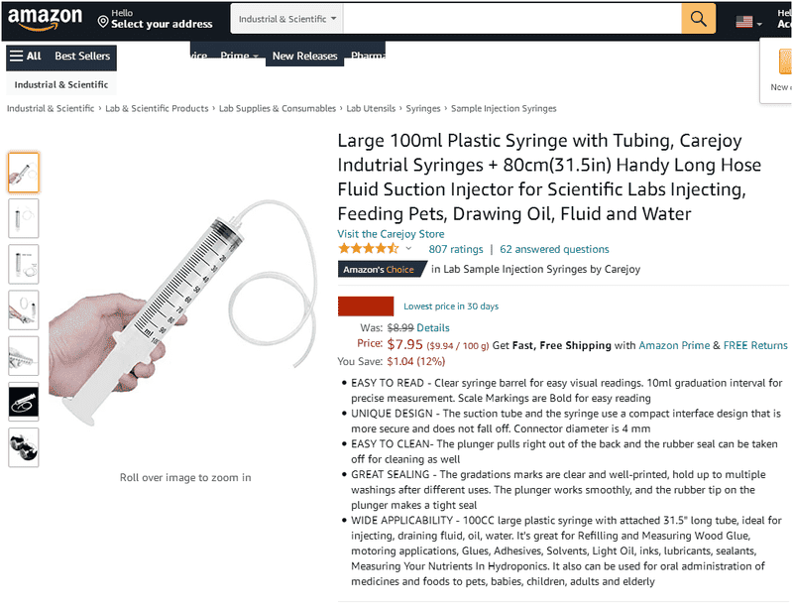This screenshot has height=611, width=793.
Task: Select your address location pin
Action: (x=103, y=21)
